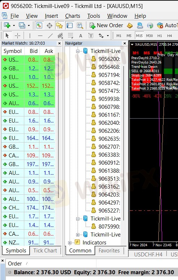Switch chart to M1 timeframe
Image resolution: width=178 pixels, height=280 pixels.
coord(119,36)
